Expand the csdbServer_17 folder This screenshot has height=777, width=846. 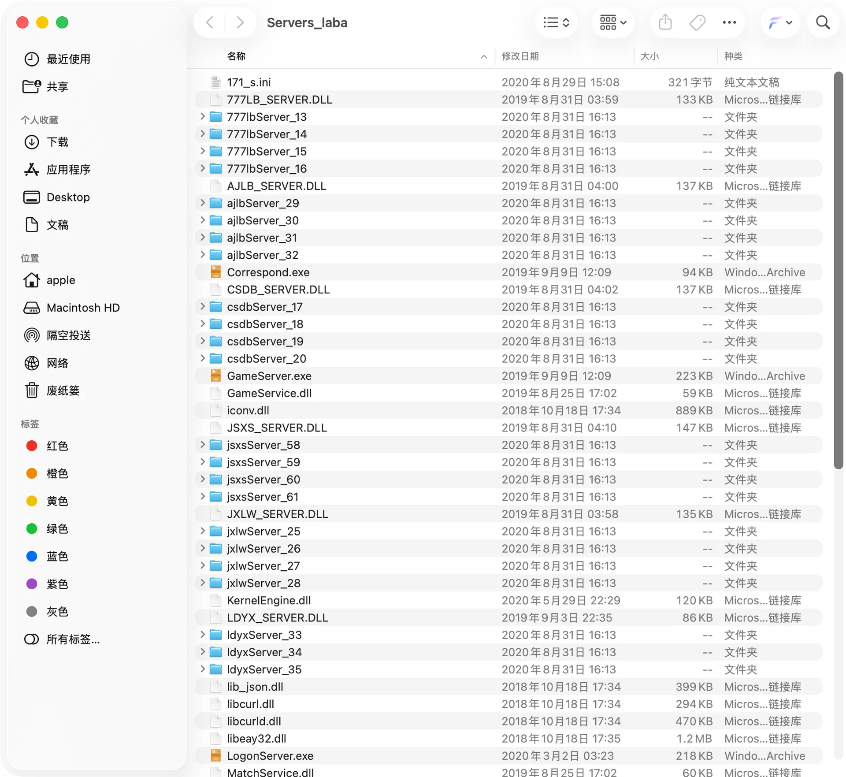click(x=202, y=307)
